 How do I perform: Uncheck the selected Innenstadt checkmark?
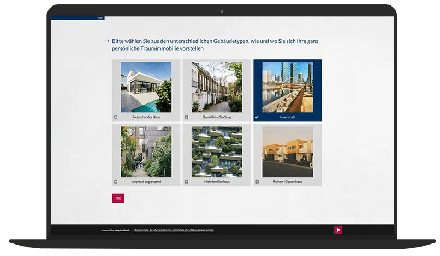(257, 117)
